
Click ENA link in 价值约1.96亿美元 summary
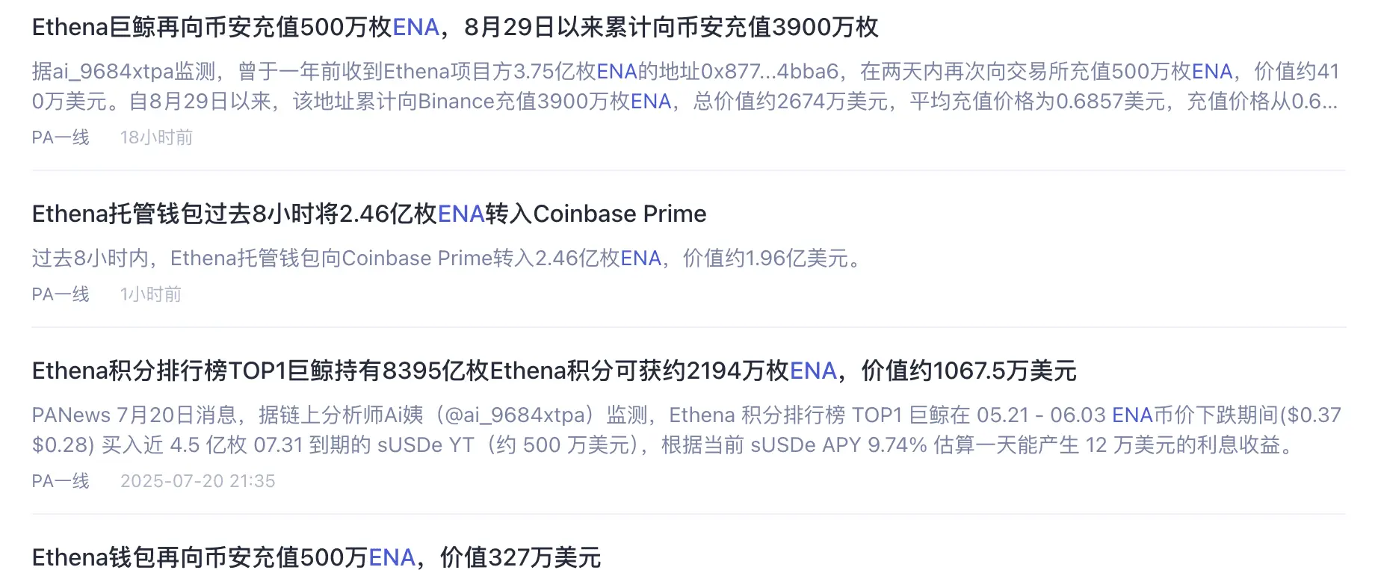click(641, 258)
